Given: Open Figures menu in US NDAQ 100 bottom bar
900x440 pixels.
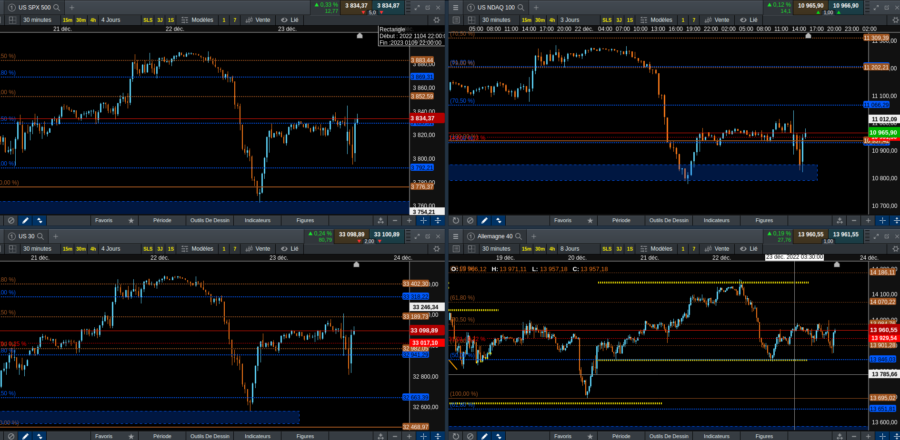Looking at the screenshot, I should point(764,220).
